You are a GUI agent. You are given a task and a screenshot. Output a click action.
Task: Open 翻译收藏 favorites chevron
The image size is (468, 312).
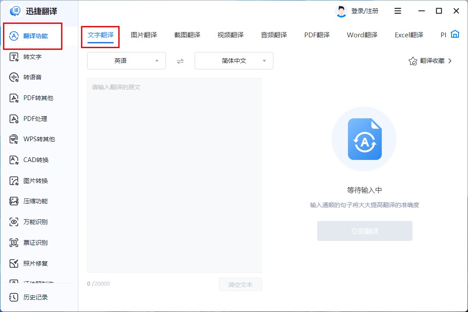[x=450, y=61]
